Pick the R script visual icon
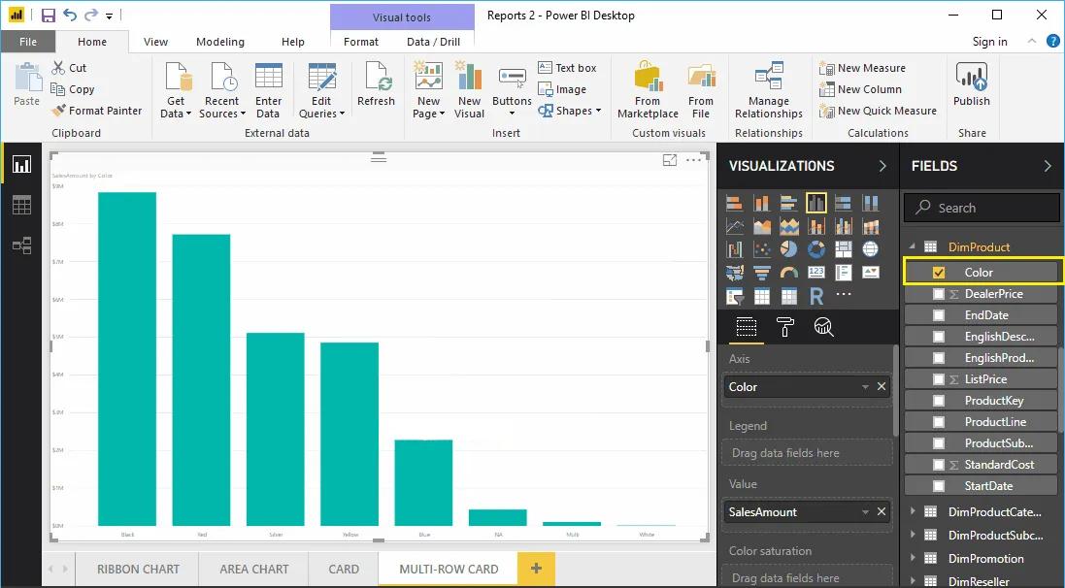Screen dimensions: 1065x588 (x=816, y=296)
